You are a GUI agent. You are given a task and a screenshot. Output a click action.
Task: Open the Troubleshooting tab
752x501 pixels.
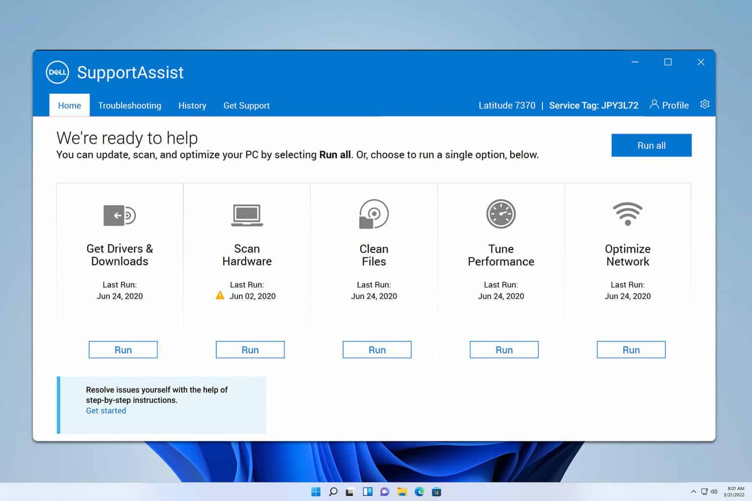tap(129, 105)
